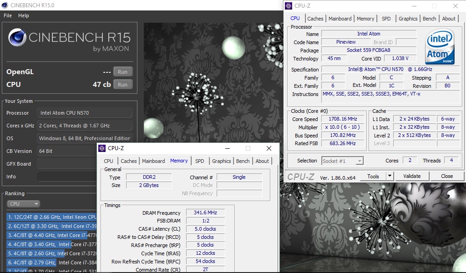The width and height of the screenshot is (466, 273).
Task: Select ranking entry 12C/24T Intel Xeon
Action: [x=51, y=217]
